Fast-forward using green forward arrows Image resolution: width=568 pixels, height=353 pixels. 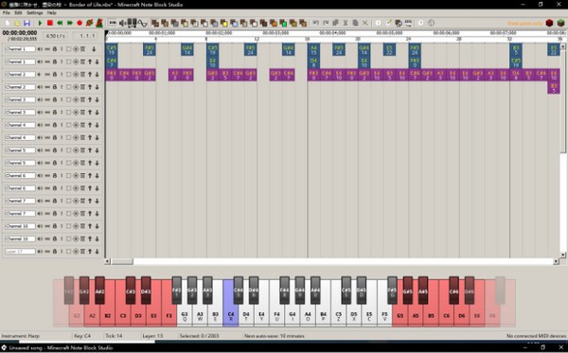pos(69,23)
